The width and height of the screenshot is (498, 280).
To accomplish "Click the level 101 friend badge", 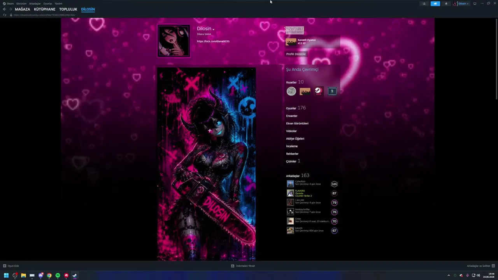I will (x=334, y=184).
